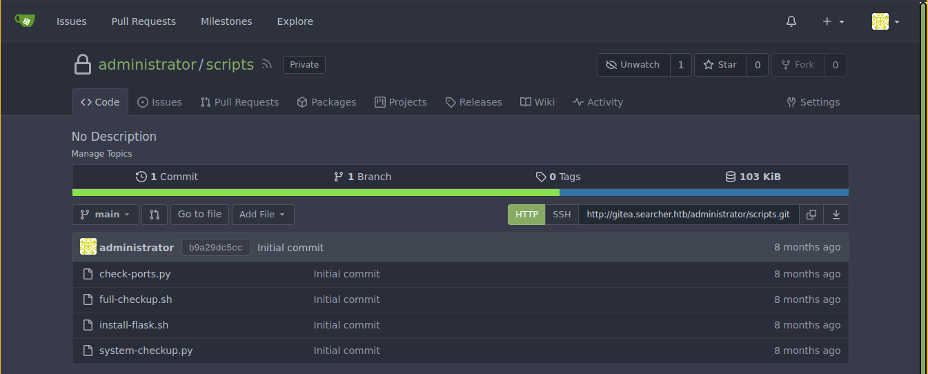Click the Gitea teacup logo

[25, 21]
